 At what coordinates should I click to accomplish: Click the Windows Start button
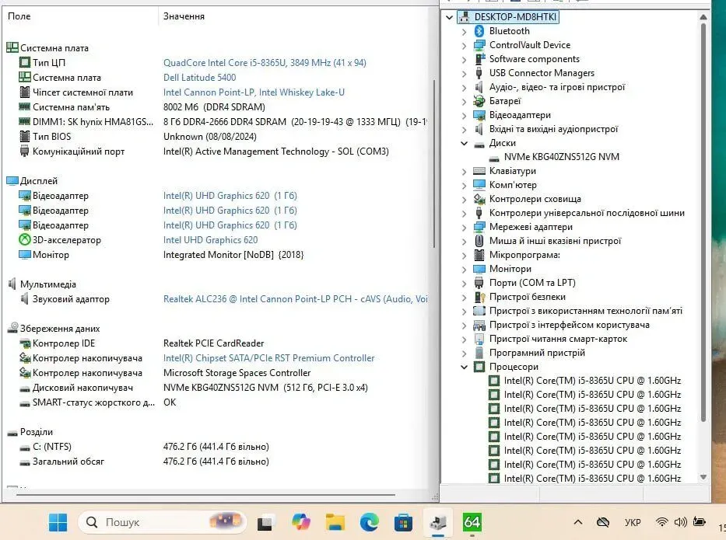click(x=58, y=522)
